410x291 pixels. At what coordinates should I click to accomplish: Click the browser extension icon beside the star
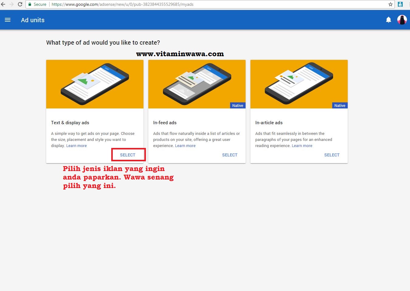pos(401,5)
